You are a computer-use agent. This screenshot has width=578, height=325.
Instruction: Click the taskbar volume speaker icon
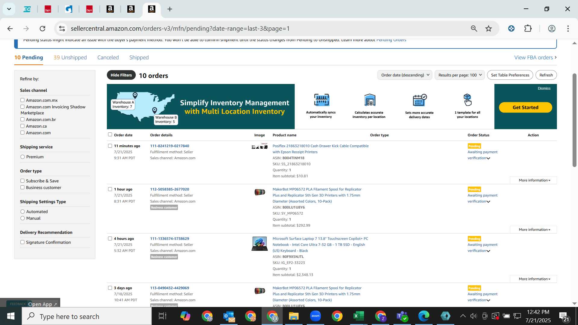pyautogui.click(x=474, y=316)
